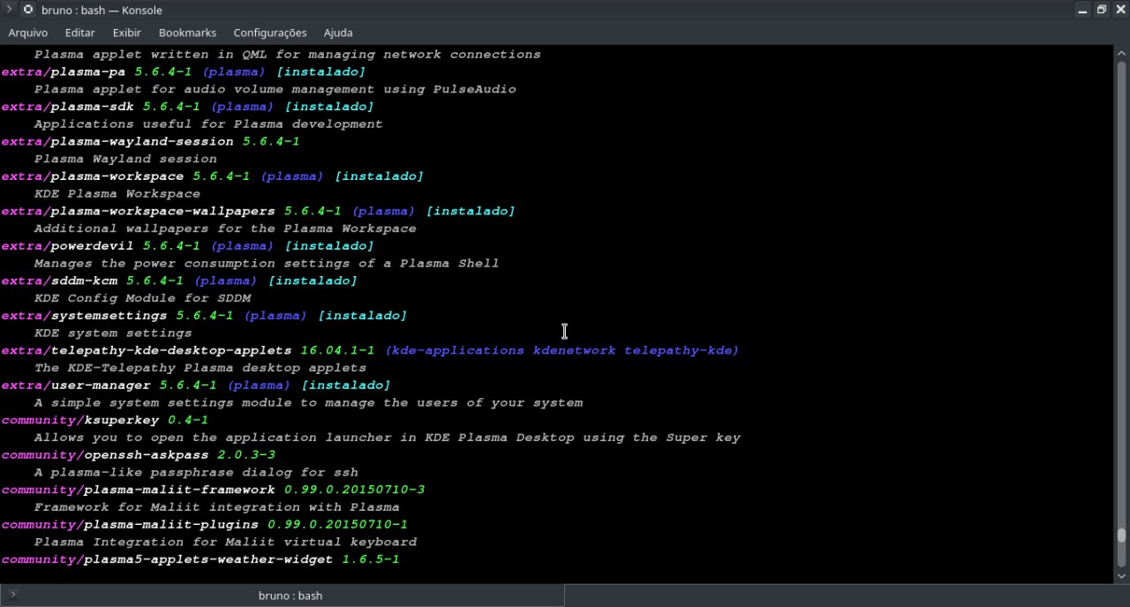1130x607 pixels.
Task: Close the Konsole window
Action: tap(1120, 10)
